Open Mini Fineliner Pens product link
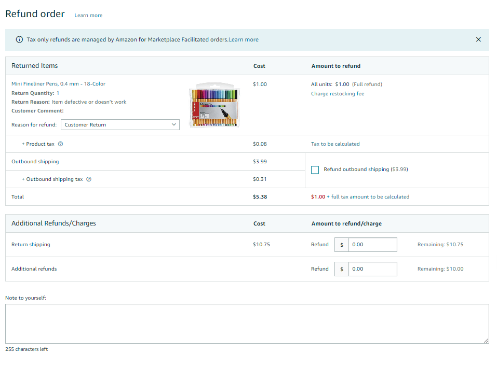Image resolution: width=497 pixels, height=367 pixels. tap(58, 84)
